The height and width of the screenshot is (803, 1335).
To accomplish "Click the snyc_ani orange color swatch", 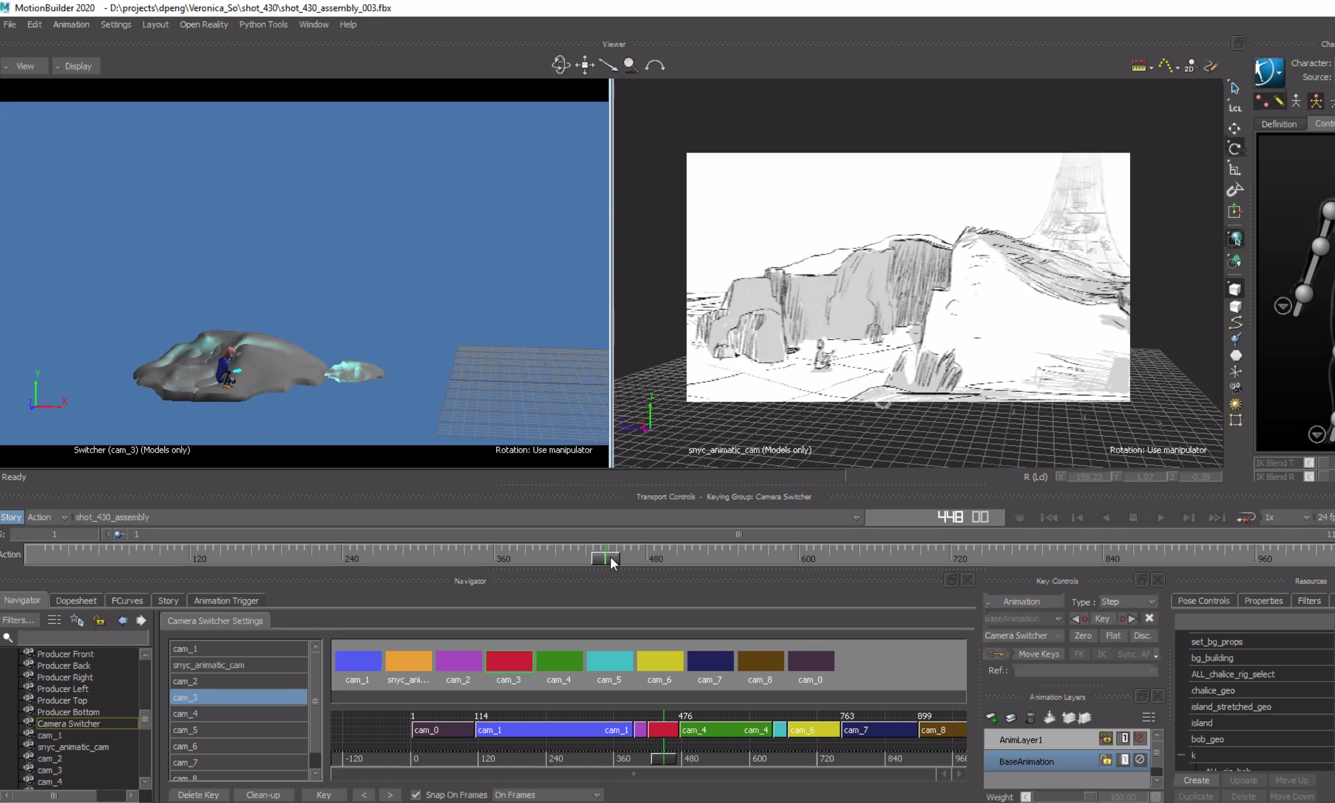I will [x=409, y=661].
